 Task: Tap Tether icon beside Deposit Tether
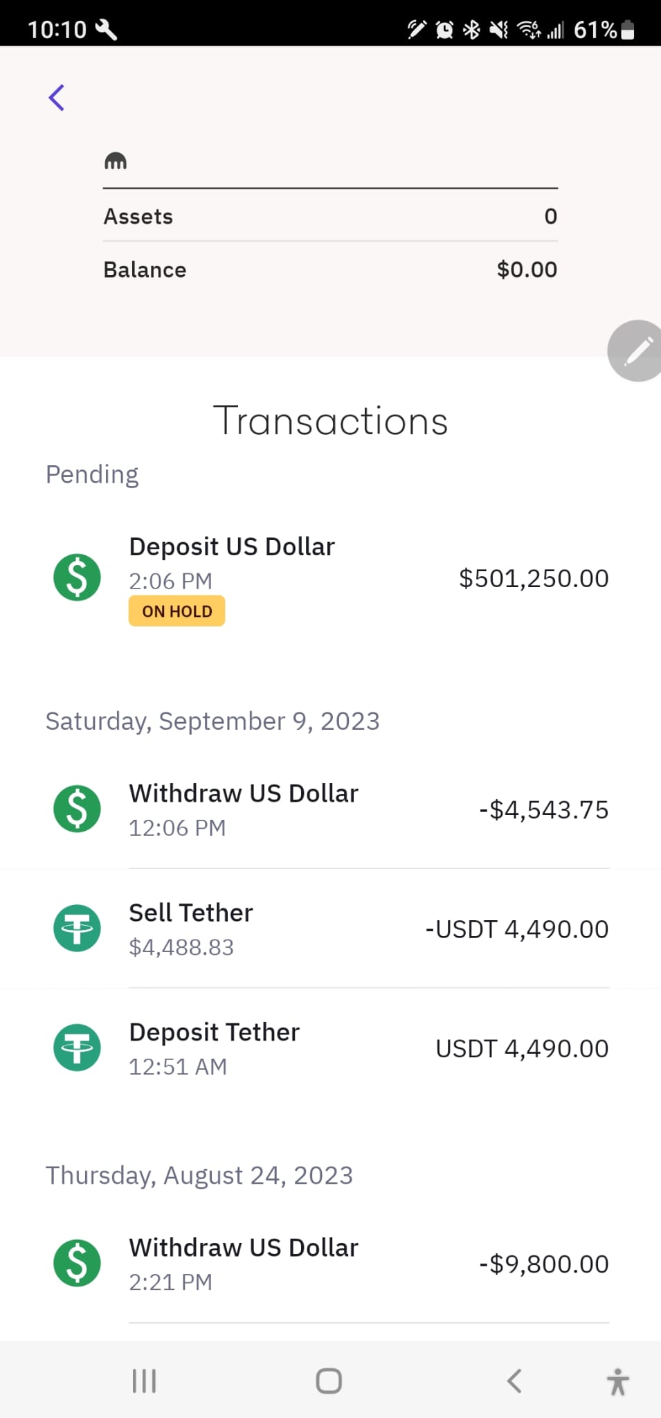coord(77,1048)
